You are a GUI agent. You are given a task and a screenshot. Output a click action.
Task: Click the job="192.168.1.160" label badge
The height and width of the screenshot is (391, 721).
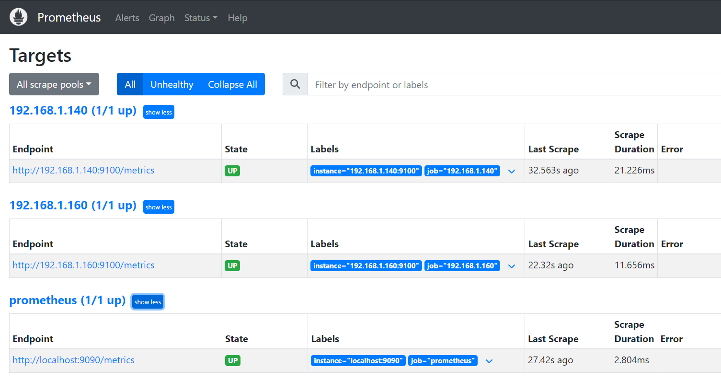pyautogui.click(x=462, y=266)
